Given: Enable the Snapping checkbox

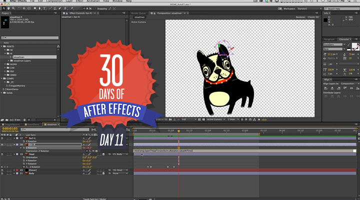Looking at the screenshot, I should click(x=95, y=8).
